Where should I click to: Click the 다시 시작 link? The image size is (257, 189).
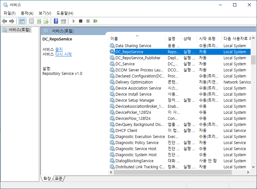[63, 54]
